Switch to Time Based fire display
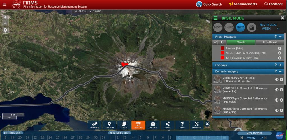The image size is (287, 140). [x=270, y=42]
